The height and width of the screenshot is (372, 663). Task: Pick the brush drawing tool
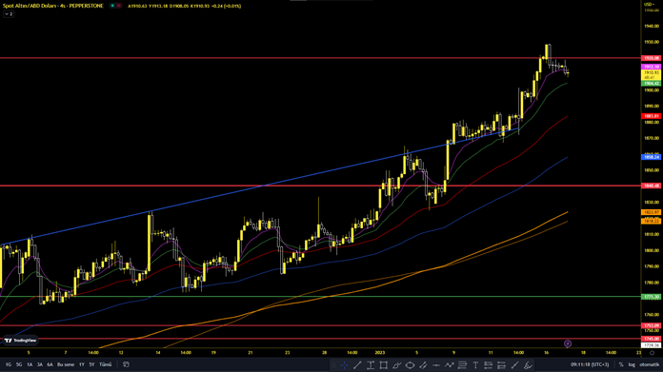tap(396, 364)
